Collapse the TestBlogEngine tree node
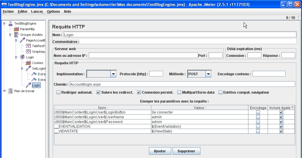This screenshot has height=158, width=302. tap(4, 23)
